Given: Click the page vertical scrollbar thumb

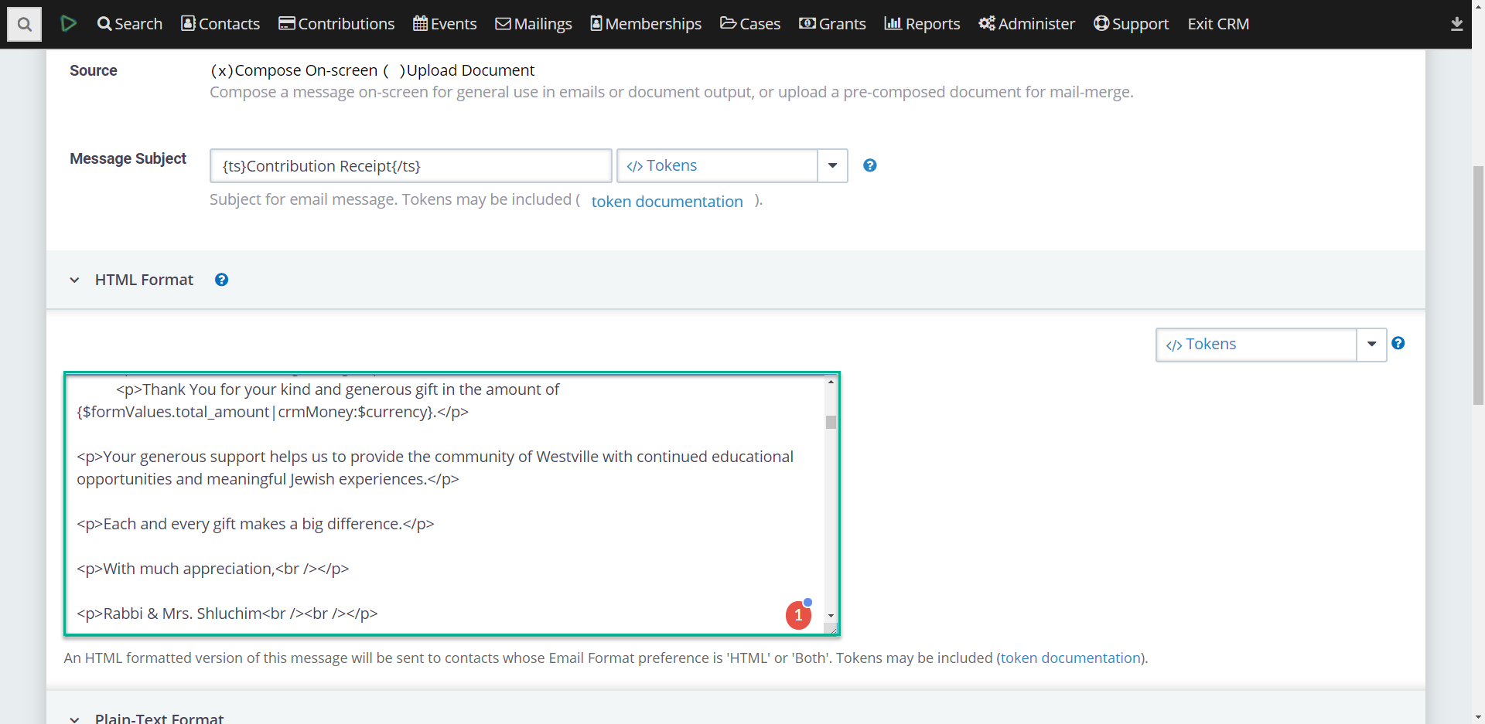Looking at the screenshot, I should coord(1478,286).
